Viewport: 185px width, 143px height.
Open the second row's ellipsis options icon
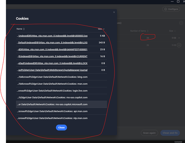pos(179,45)
